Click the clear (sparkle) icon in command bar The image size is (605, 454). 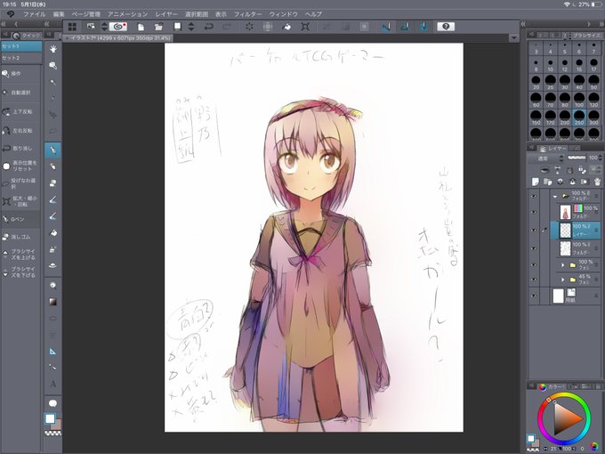249,27
